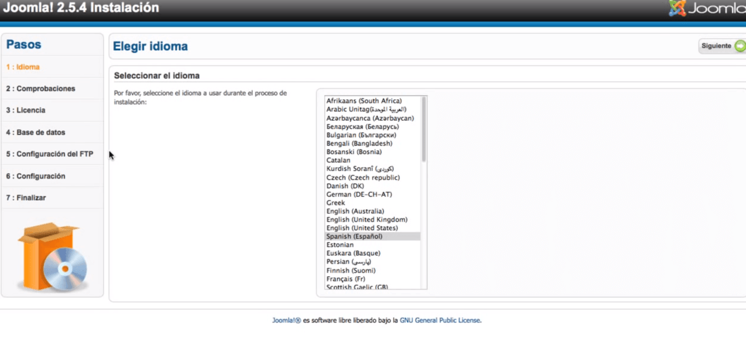
Task: Choose English (United Kingdom) language
Action: (x=372, y=219)
